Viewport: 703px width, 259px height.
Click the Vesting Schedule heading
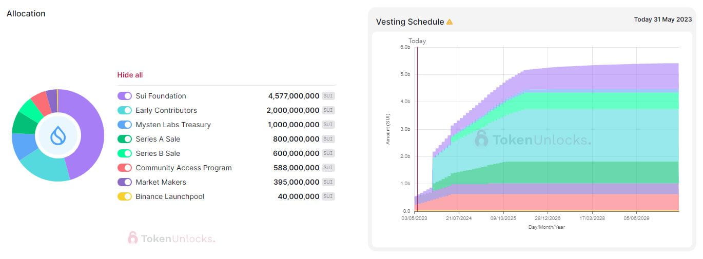pyautogui.click(x=409, y=22)
